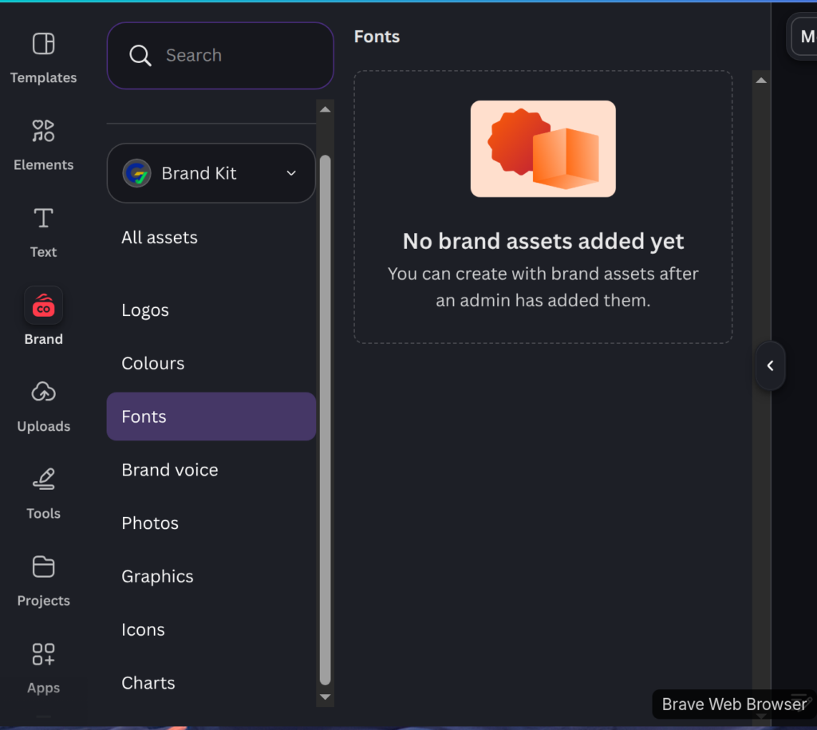Open the Templates panel icon
Image resolution: width=817 pixels, height=730 pixels.
43,44
